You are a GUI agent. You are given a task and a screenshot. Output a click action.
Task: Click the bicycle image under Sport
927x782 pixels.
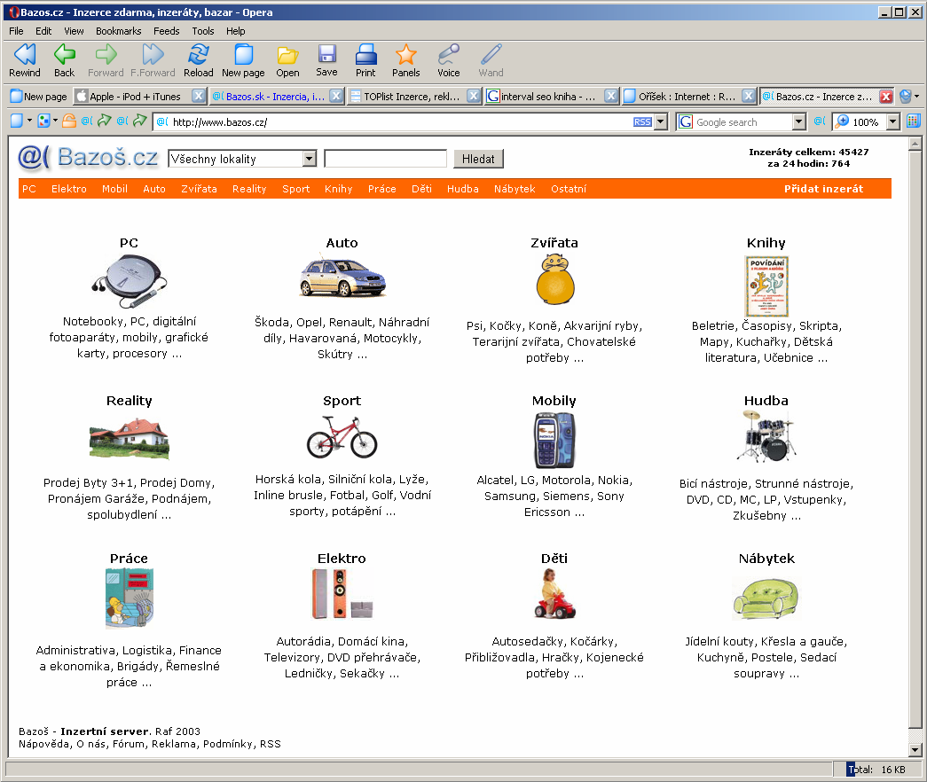tap(342, 437)
